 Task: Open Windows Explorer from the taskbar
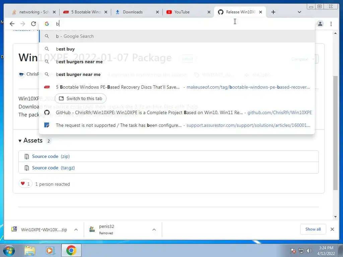point(30,250)
